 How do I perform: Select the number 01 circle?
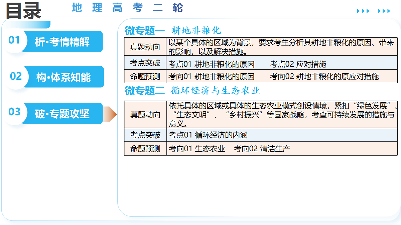14,40
